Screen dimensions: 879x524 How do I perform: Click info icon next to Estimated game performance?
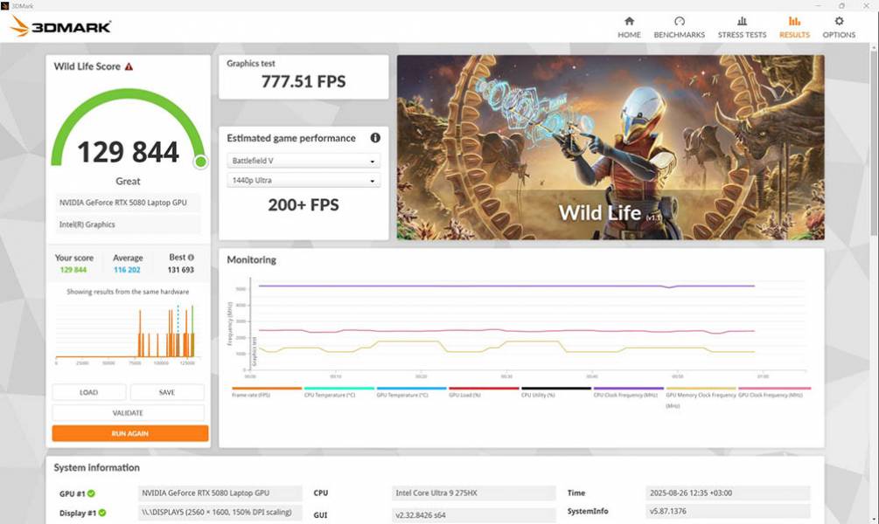tap(375, 138)
